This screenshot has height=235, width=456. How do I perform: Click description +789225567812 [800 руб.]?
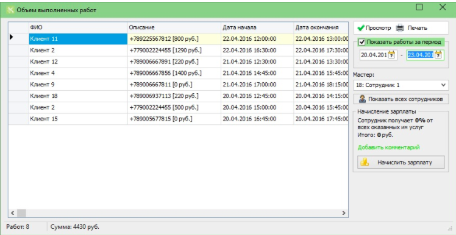(x=174, y=39)
